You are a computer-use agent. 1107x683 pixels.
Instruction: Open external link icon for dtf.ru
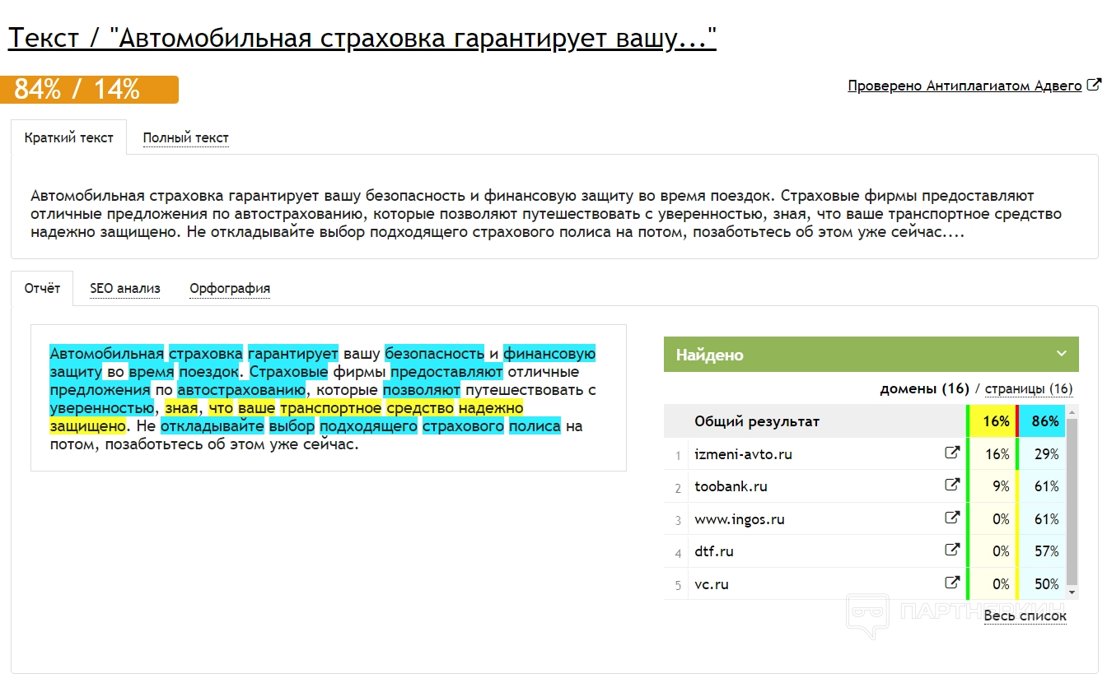pos(952,551)
